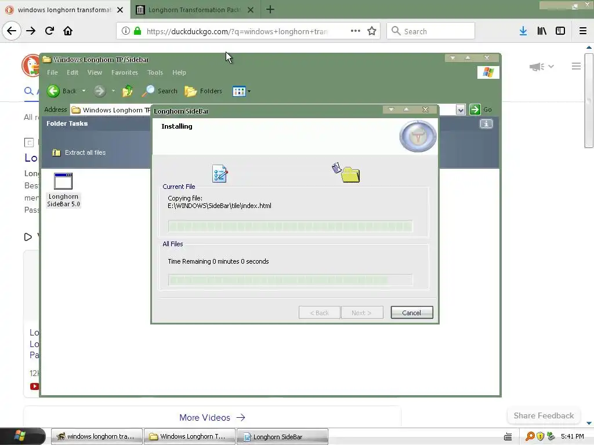Click the keyboard icon in system tray
This screenshot has width=594, height=445.
(508, 437)
